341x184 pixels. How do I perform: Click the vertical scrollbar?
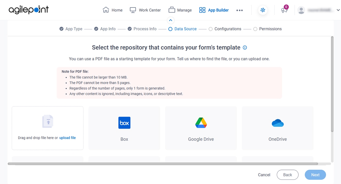(x=332, y=84)
